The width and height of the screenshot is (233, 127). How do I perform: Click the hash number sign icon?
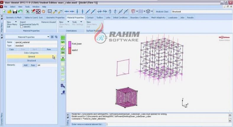tap(63, 92)
